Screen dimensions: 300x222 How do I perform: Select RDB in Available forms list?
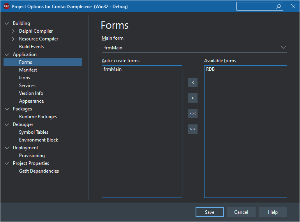click(210, 69)
